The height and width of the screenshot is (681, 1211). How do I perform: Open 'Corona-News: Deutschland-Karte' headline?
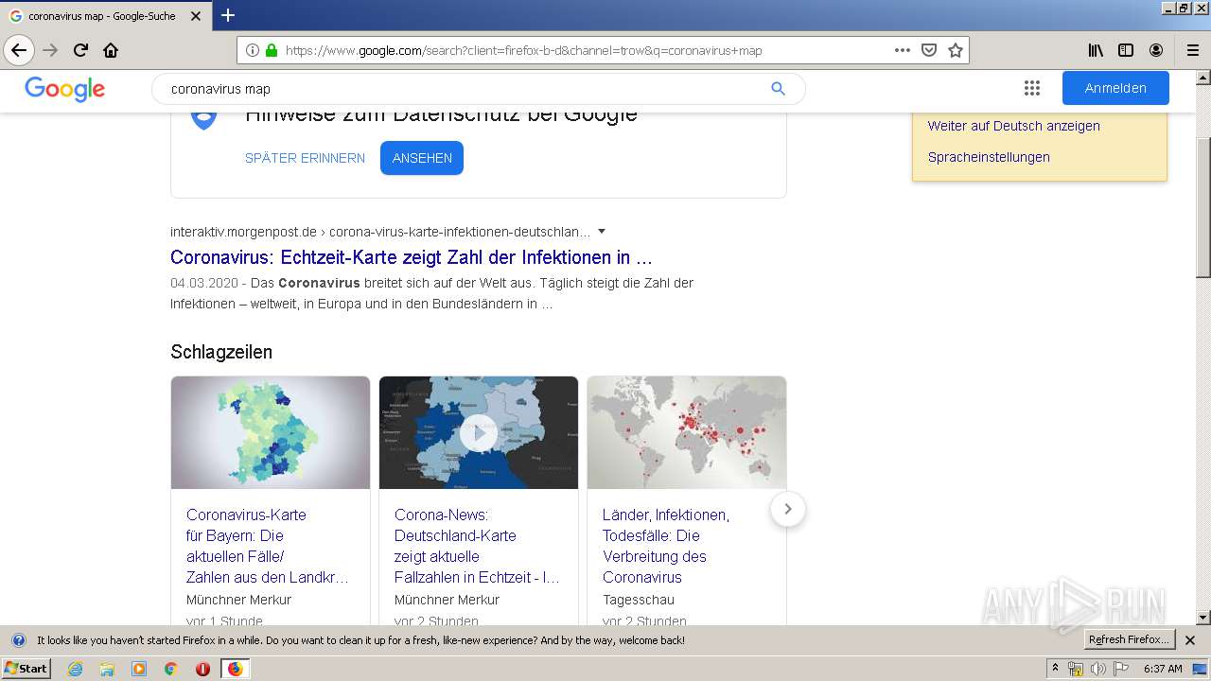coord(477,546)
